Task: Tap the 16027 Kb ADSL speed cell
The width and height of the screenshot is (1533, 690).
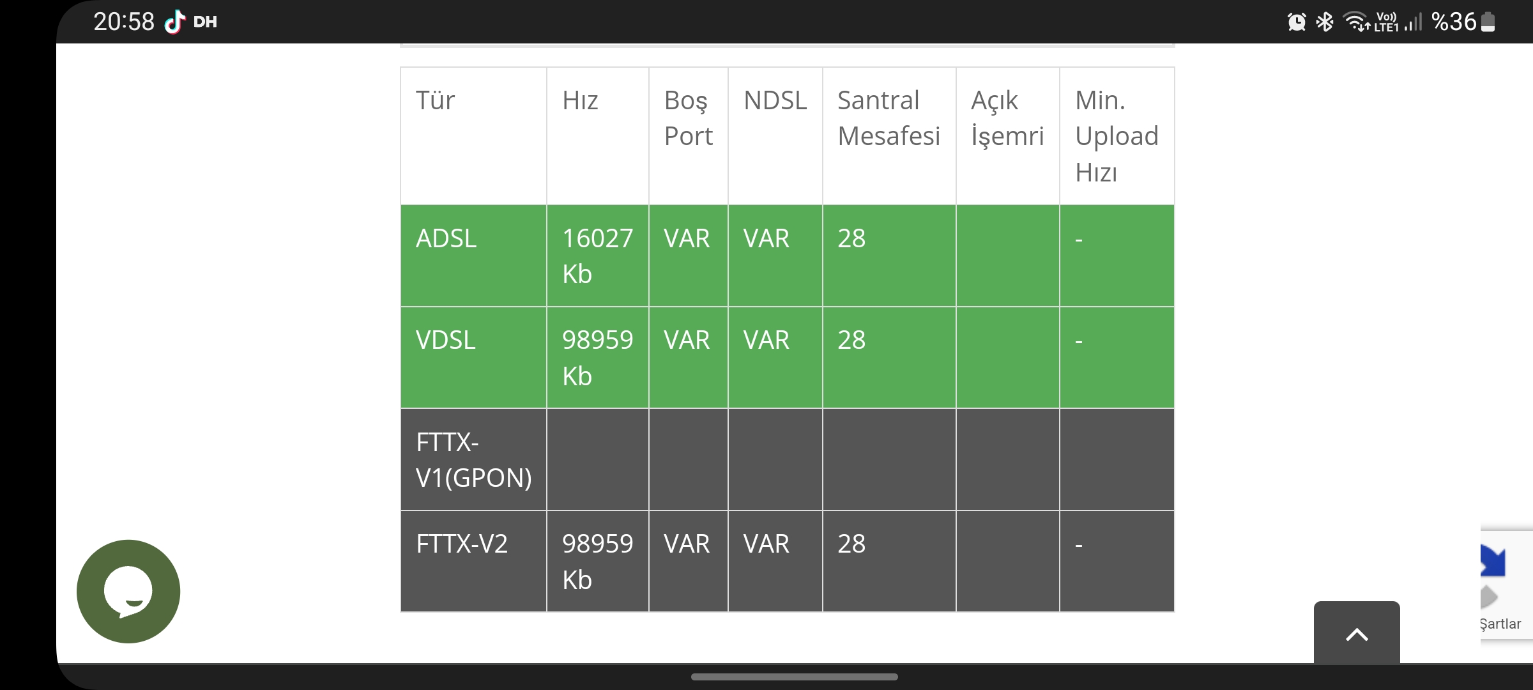Action: (598, 256)
